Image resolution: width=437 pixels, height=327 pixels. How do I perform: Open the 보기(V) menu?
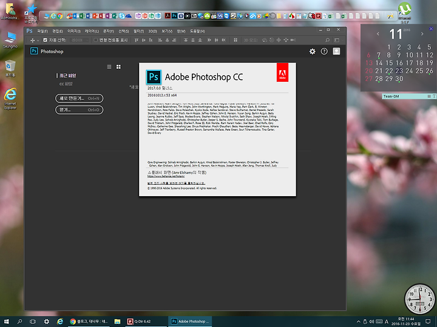pyautogui.click(x=167, y=31)
